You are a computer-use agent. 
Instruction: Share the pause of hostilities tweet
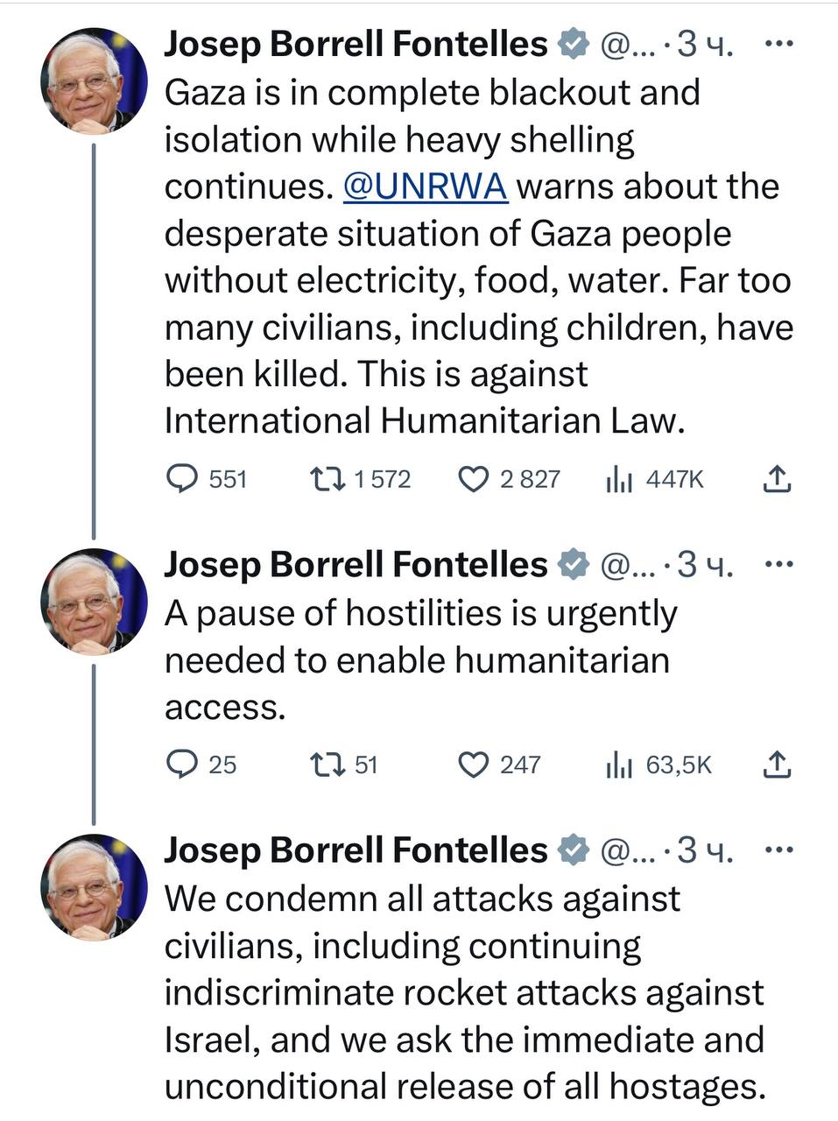click(777, 765)
